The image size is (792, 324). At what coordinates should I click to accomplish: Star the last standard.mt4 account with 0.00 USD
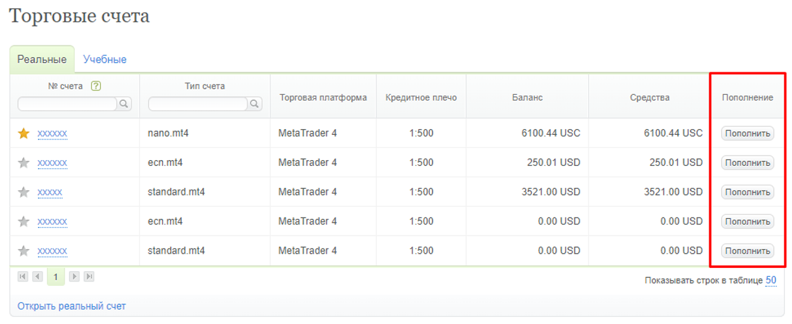click(24, 250)
